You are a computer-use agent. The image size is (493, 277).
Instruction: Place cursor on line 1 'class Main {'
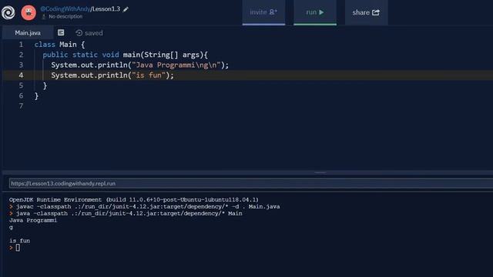click(x=60, y=45)
